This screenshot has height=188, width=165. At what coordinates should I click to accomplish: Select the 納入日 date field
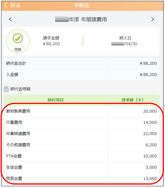tap(124, 41)
